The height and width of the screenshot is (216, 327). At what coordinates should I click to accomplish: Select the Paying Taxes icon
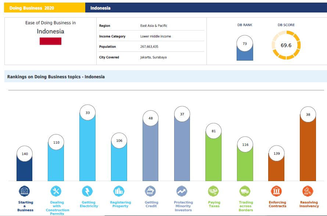(x=214, y=191)
